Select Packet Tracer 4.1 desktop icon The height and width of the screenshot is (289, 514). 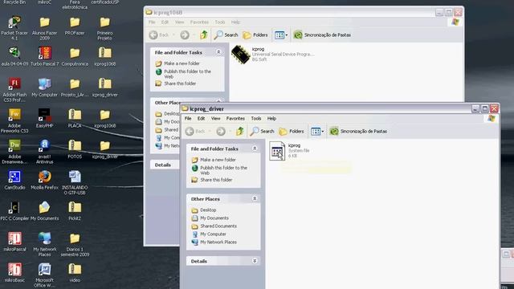click(14, 28)
